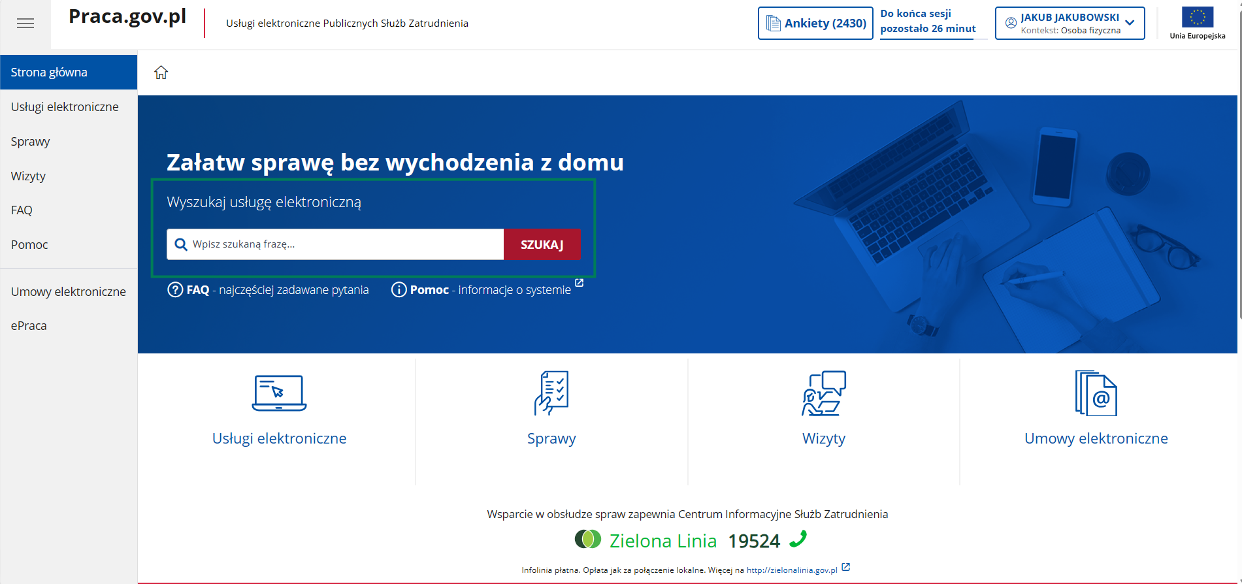Click the session time remaining text
1242x584 pixels.
(x=928, y=21)
